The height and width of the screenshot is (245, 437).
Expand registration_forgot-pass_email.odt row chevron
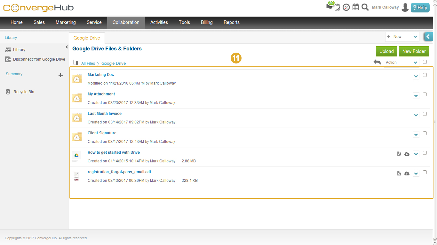click(x=416, y=174)
